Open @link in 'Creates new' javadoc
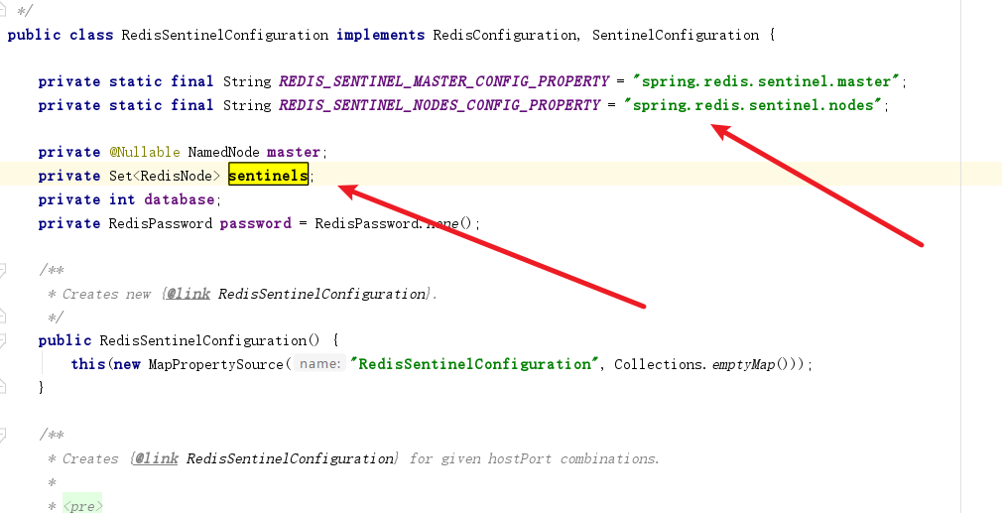The height and width of the screenshot is (513, 1002). coord(188,294)
